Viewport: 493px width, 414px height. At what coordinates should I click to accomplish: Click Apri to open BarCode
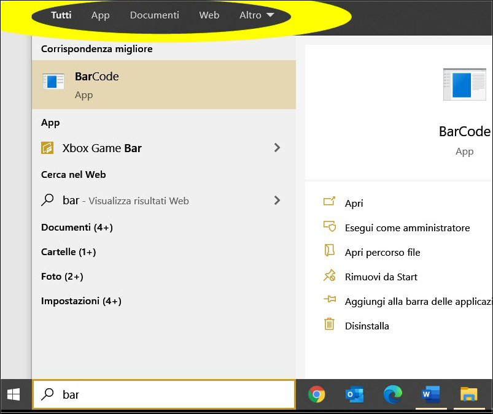click(x=354, y=203)
